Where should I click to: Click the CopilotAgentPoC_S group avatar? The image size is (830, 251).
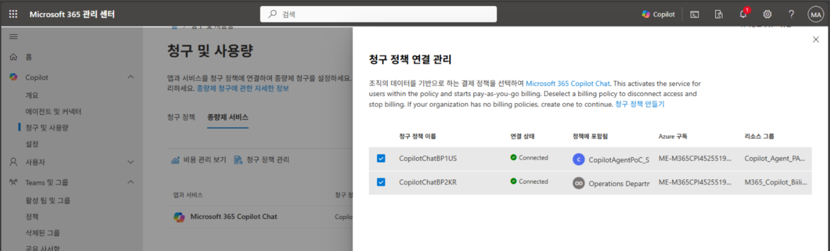(x=578, y=159)
